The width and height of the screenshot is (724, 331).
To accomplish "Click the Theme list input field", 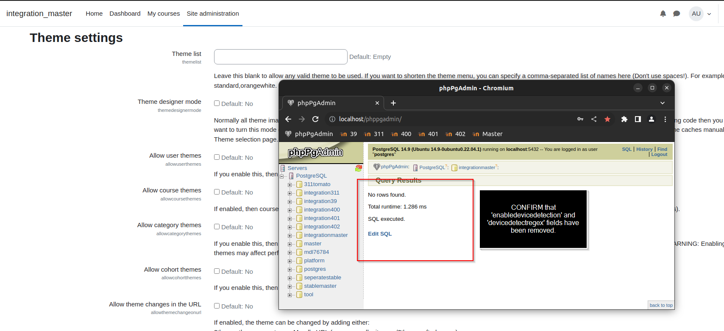I will point(281,57).
